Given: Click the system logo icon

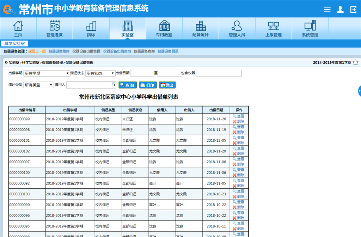Looking at the screenshot, I should click(9, 10).
